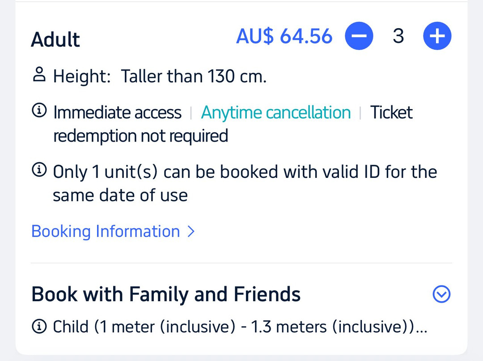Tap the Taller than 130 cm text
Image resolution: width=483 pixels, height=361 pixels.
(194, 77)
